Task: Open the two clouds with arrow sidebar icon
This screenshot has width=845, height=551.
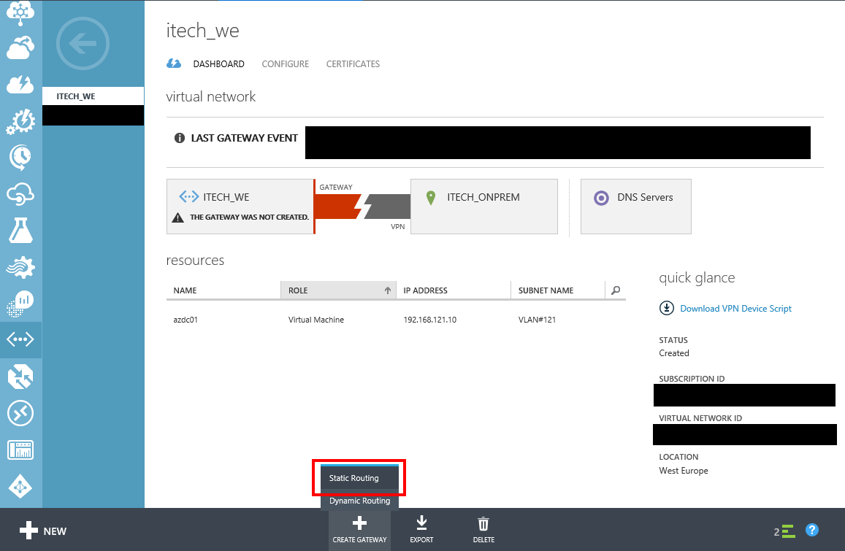Action: [20, 47]
